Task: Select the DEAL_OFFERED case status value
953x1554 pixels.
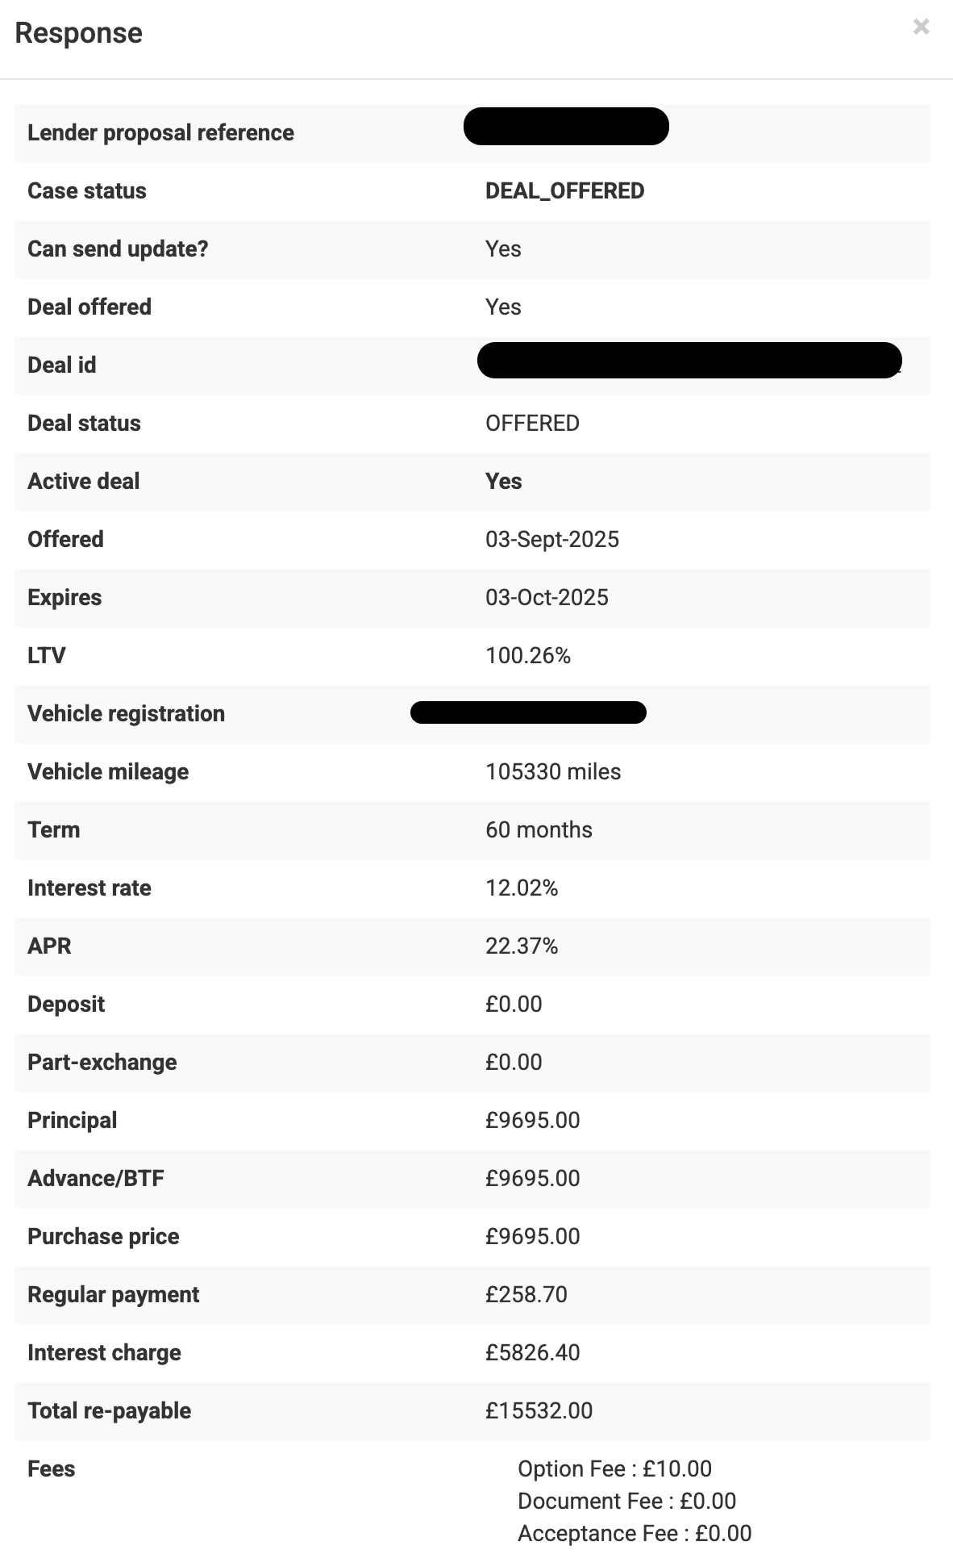Action: click(x=563, y=190)
